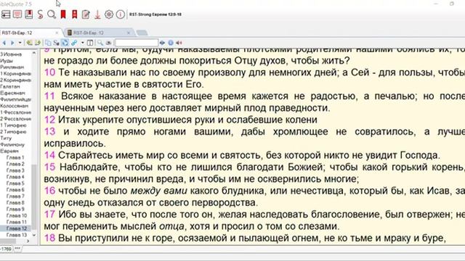Click into the quick search text field
This screenshot has width=465, height=261.
point(137,43)
